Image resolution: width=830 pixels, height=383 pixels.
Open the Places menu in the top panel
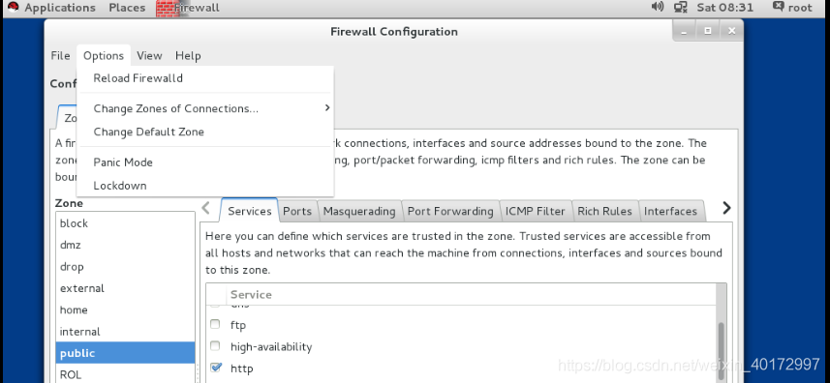(x=127, y=8)
